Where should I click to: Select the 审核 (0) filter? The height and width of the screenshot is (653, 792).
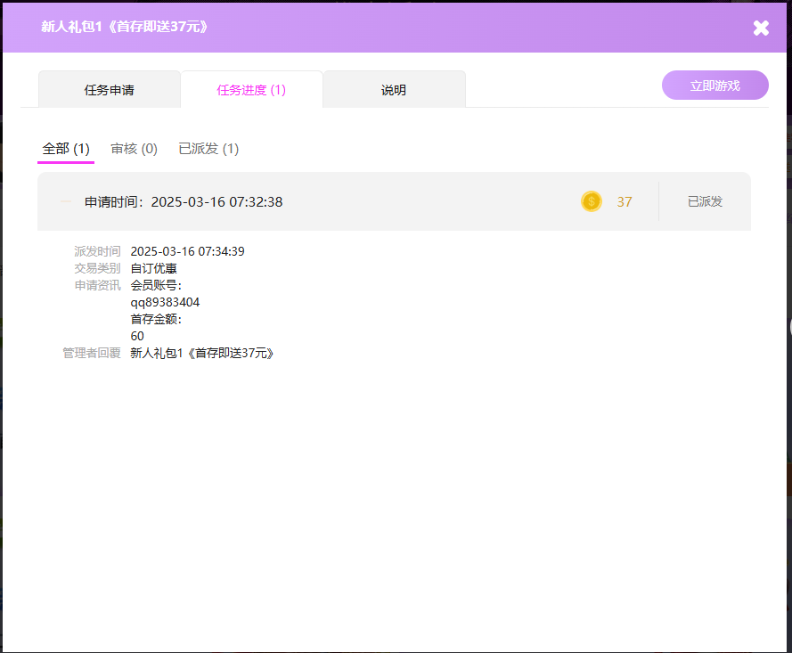pos(134,149)
